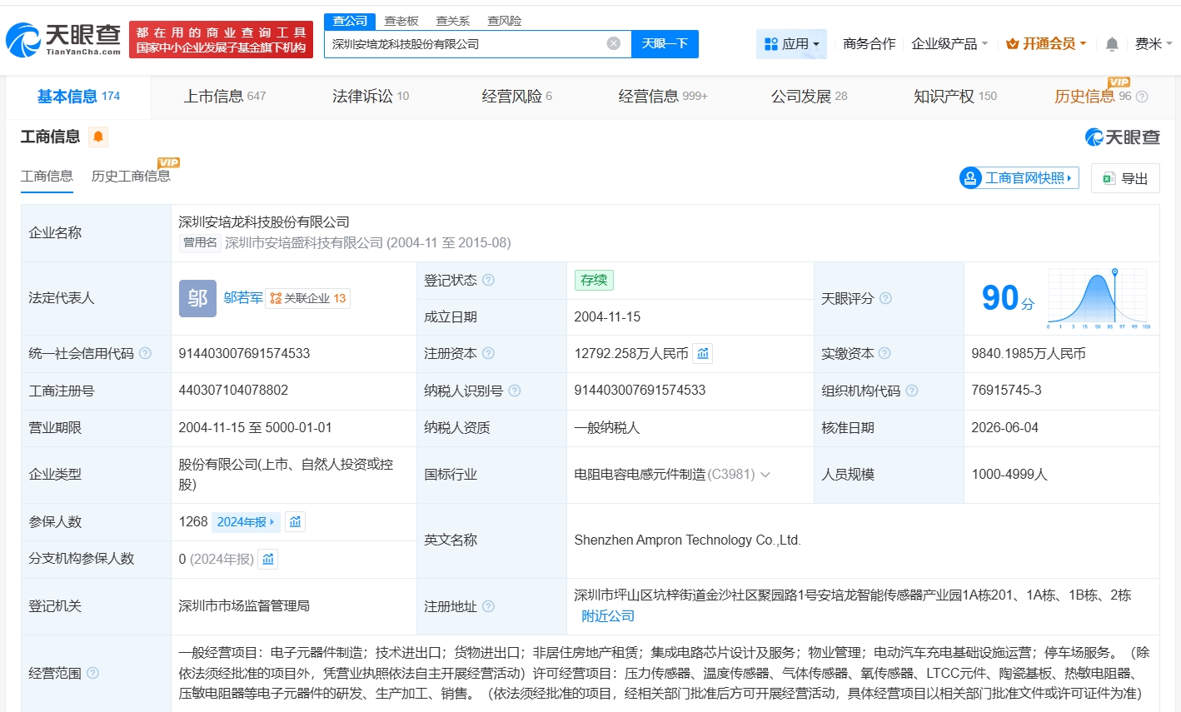Viewport: 1181px width, 712px height.
Task: Show the help tip for 天眼评分
Action: tap(886, 298)
